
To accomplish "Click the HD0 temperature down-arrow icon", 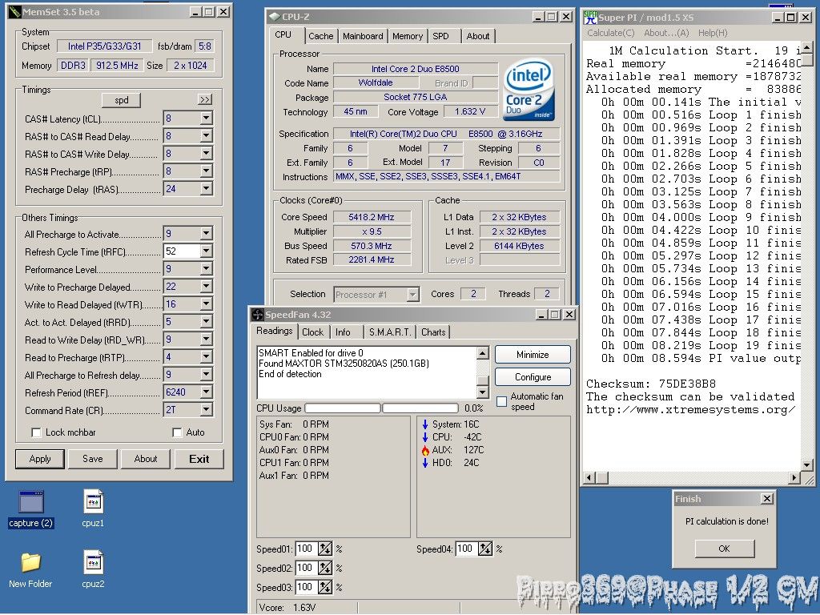I will pos(425,462).
